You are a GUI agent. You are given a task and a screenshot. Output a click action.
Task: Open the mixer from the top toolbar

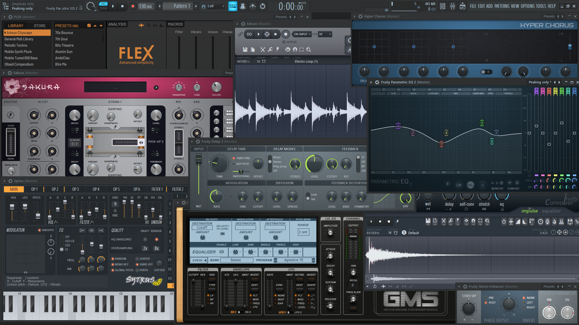453,6
